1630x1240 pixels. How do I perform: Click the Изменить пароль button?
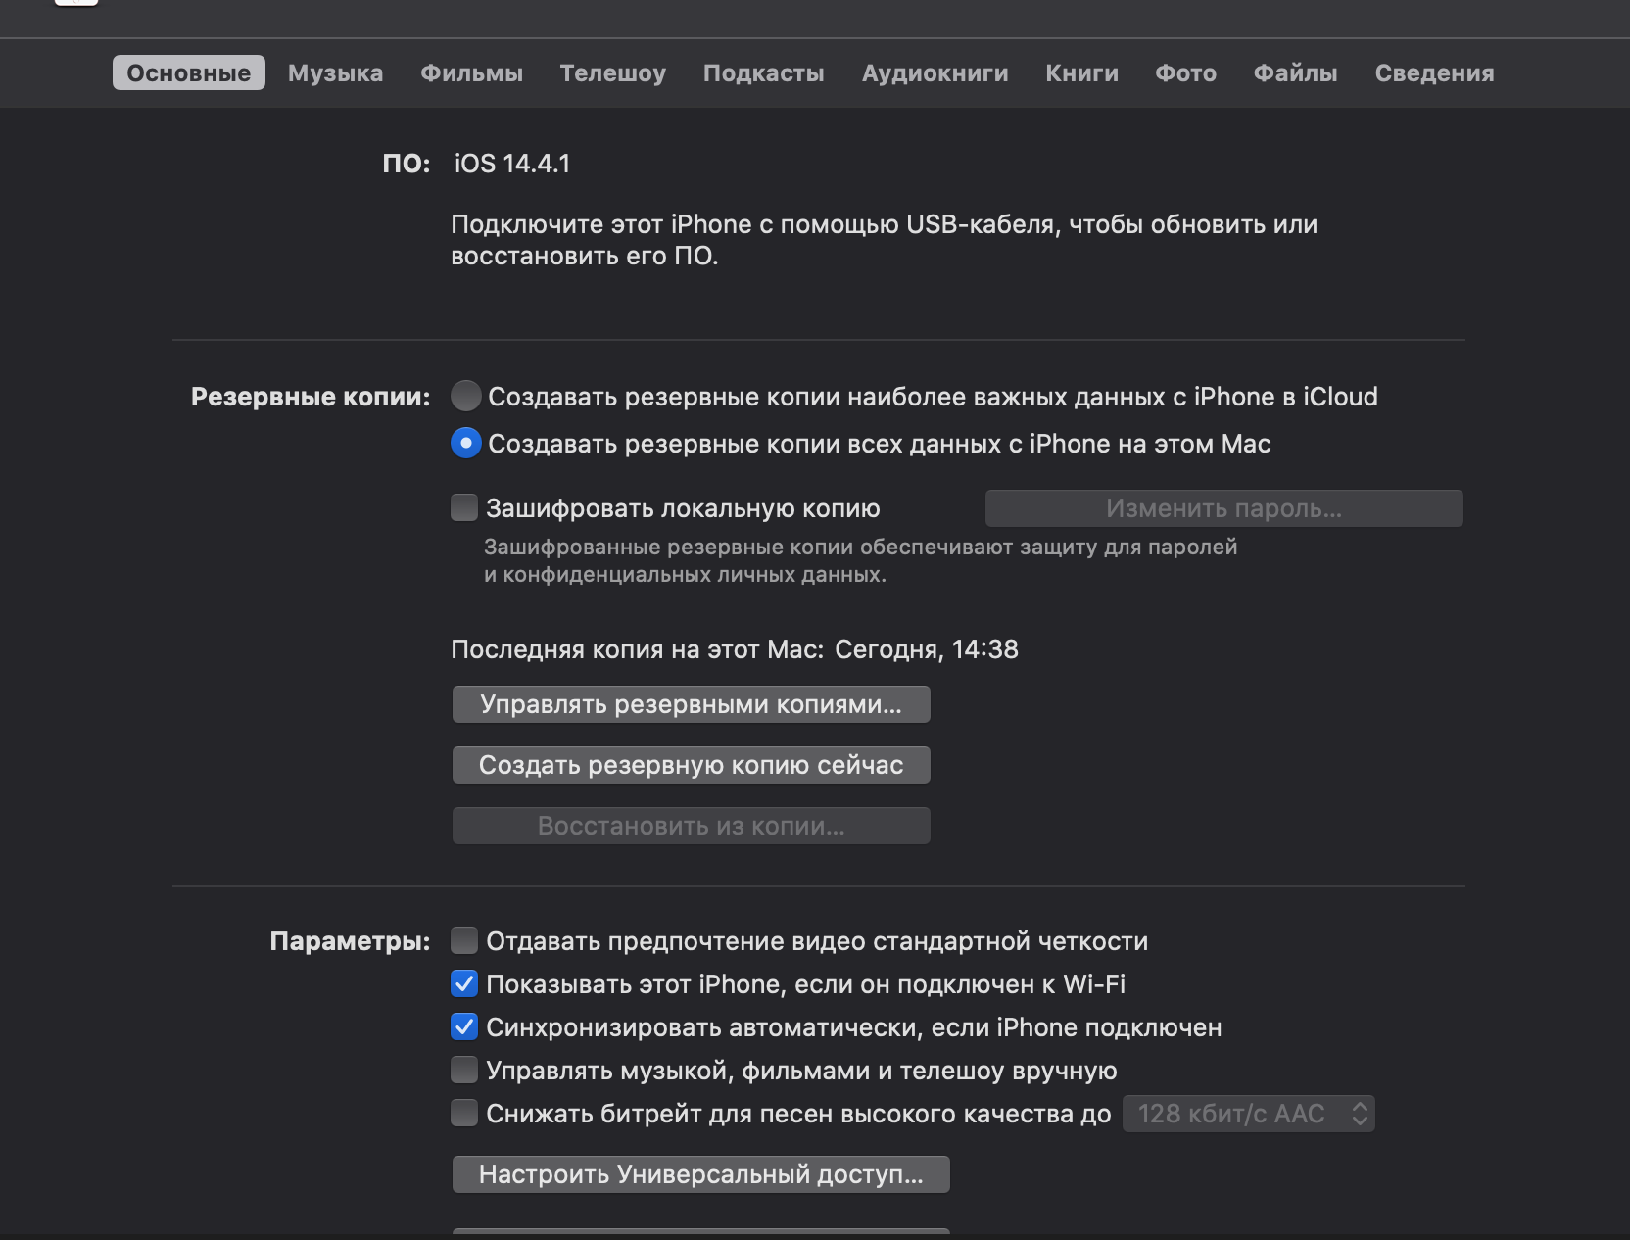click(1223, 508)
